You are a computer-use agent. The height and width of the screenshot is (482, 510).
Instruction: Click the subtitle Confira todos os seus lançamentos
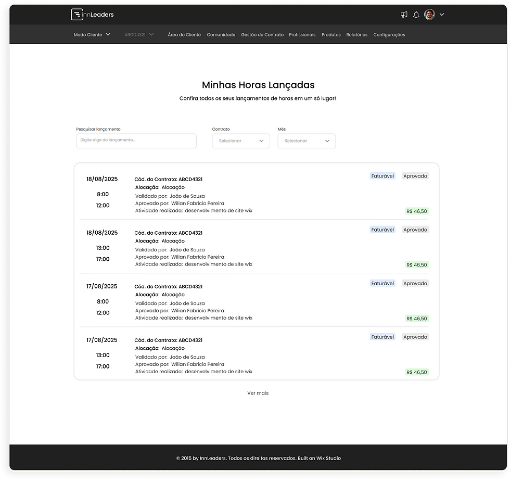[x=258, y=98]
